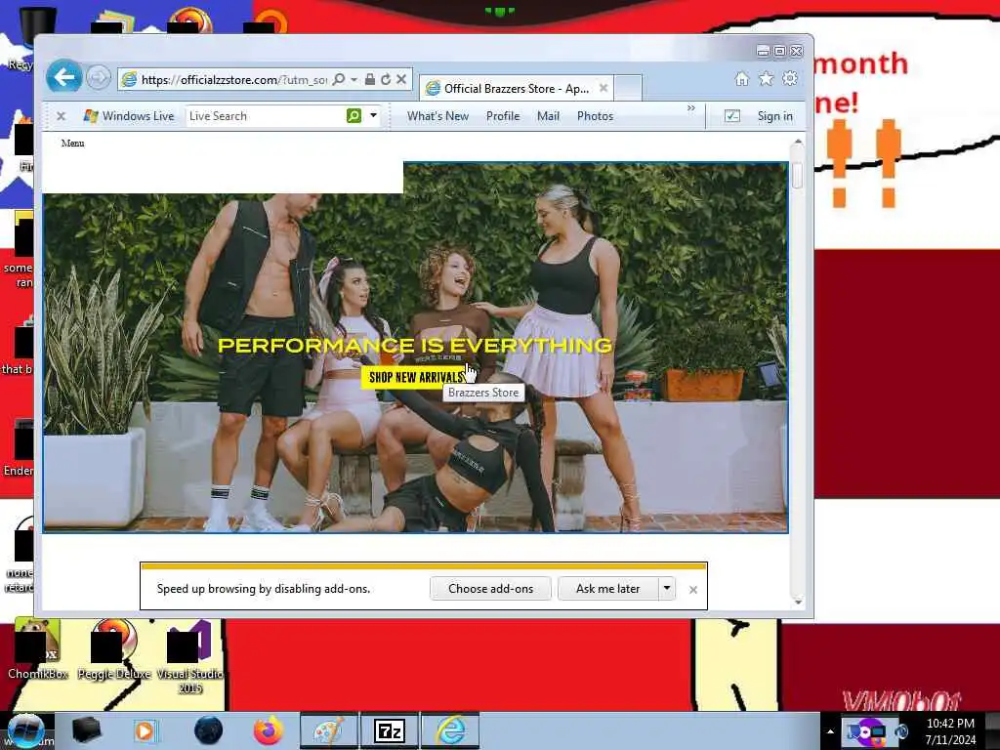Expand the Live Search options dropdown arrow
The image size is (1000, 750).
(374, 115)
